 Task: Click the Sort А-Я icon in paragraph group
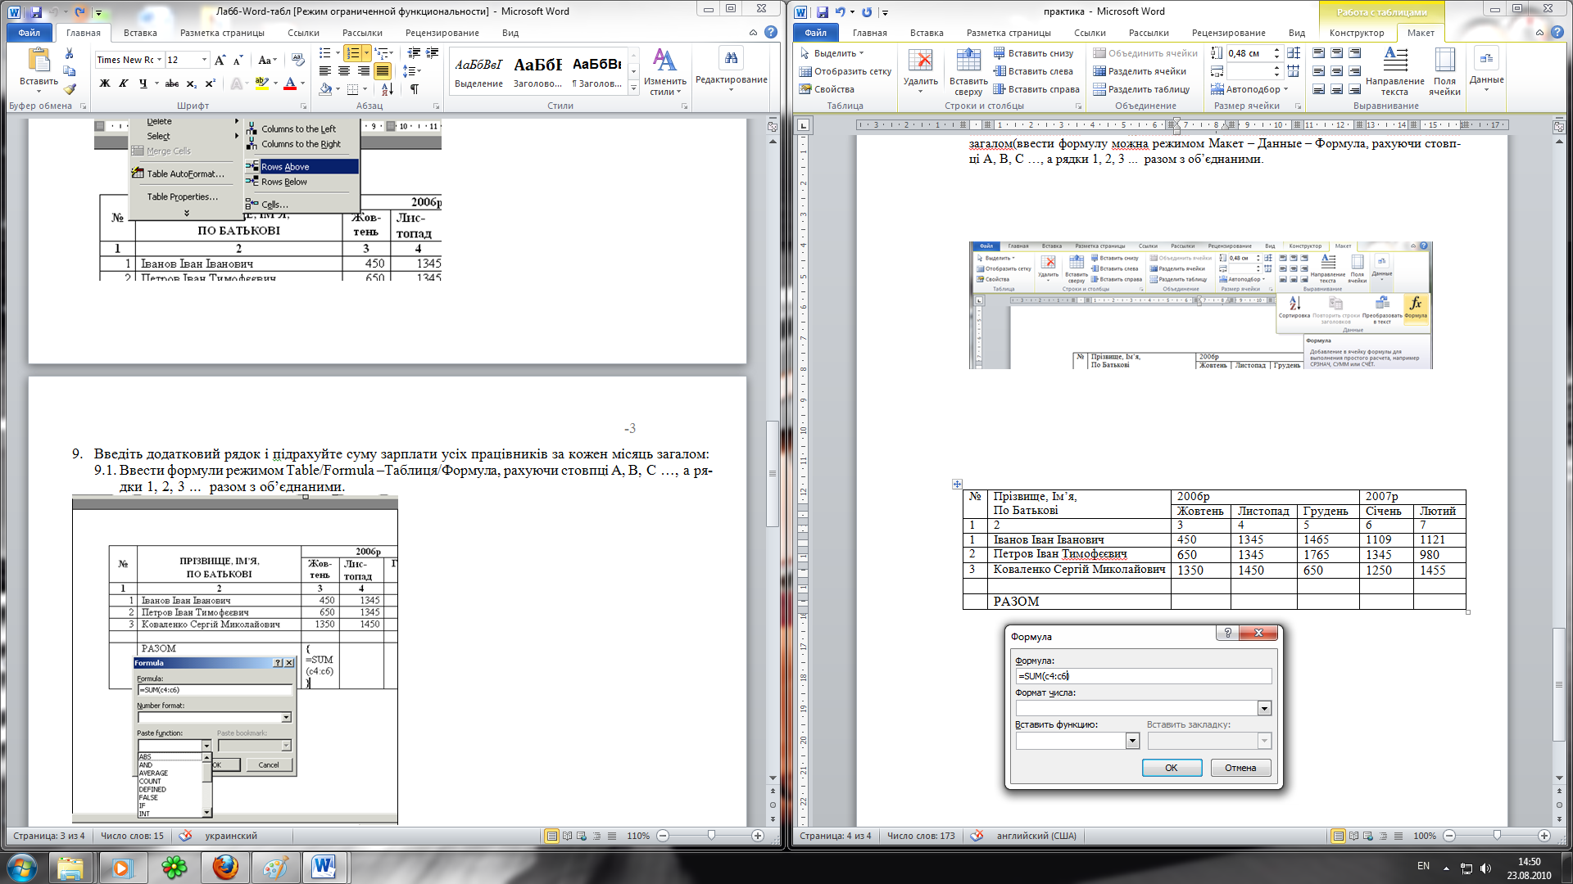388,88
